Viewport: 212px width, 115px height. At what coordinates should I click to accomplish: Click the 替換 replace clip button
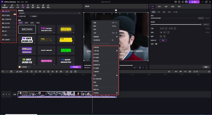tap(163, 40)
